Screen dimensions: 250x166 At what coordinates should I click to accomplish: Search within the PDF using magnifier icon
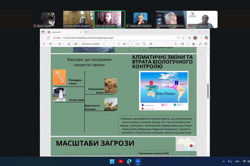[x=176, y=44]
